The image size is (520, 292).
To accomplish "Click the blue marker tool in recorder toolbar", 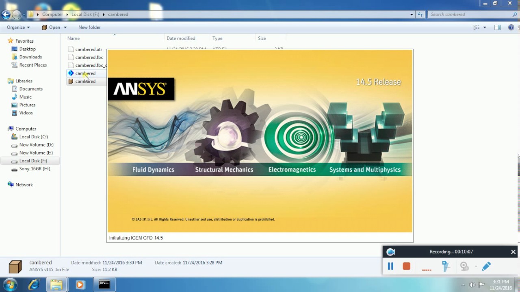I will point(446,266).
